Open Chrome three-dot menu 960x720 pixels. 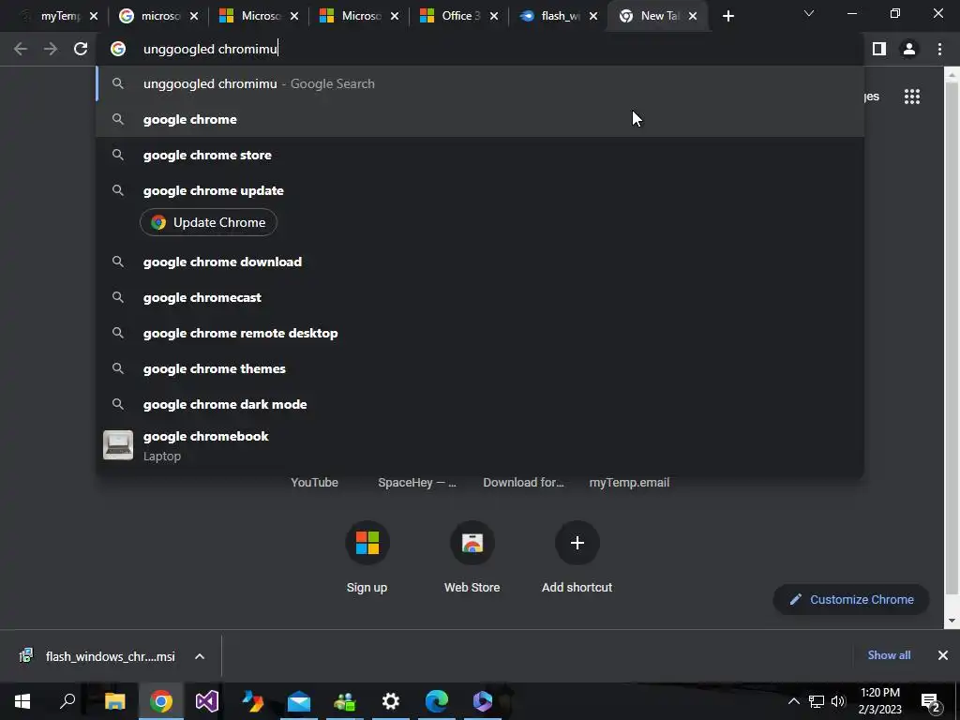pyautogui.click(x=939, y=49)
